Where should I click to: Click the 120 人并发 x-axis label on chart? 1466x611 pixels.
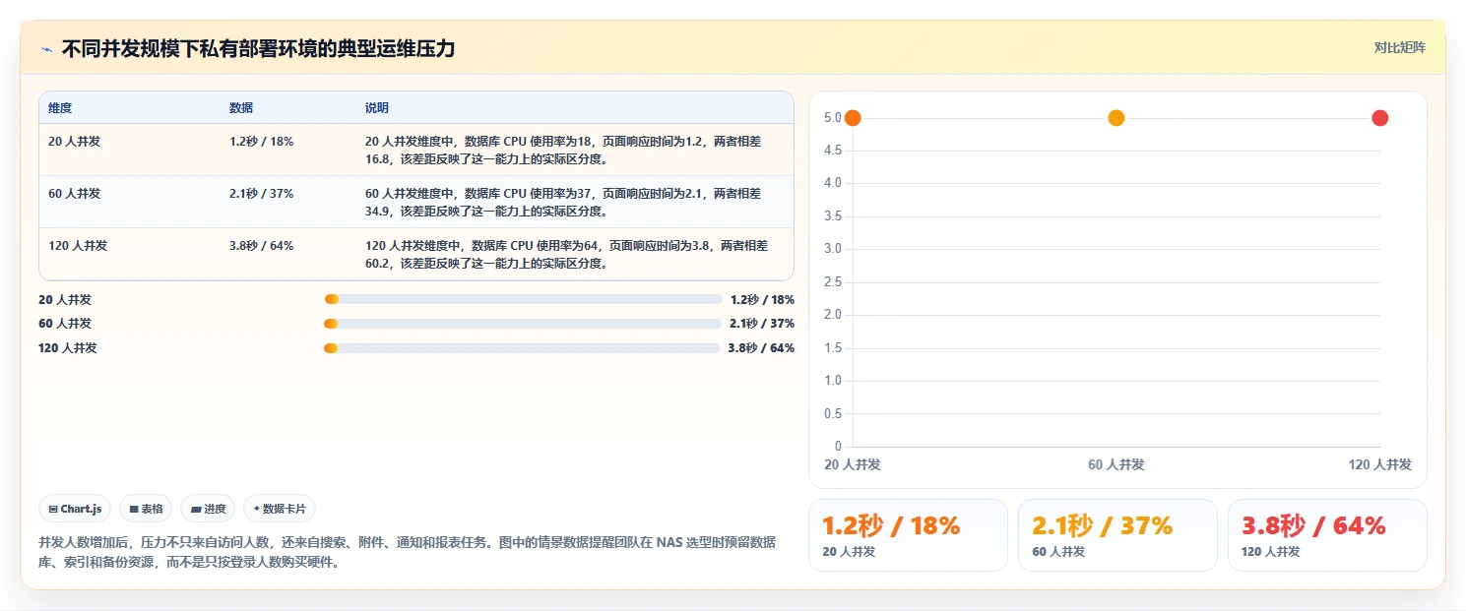1380,464
